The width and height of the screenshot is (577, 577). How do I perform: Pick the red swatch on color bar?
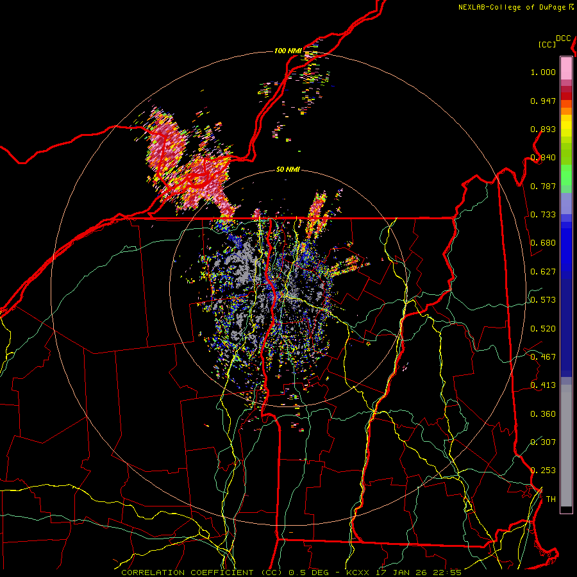pos(566,96)
